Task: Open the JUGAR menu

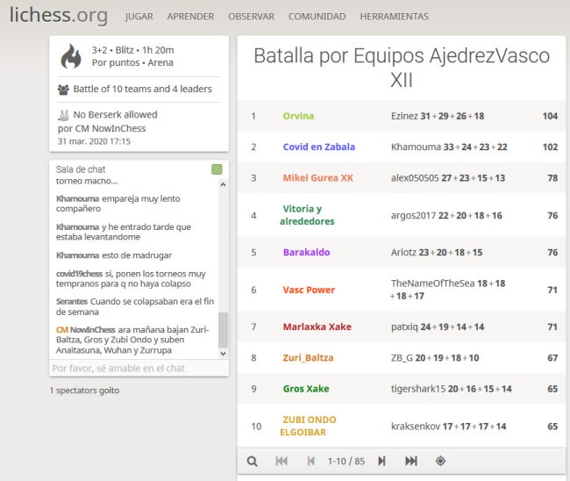Action: coord(139,17)
